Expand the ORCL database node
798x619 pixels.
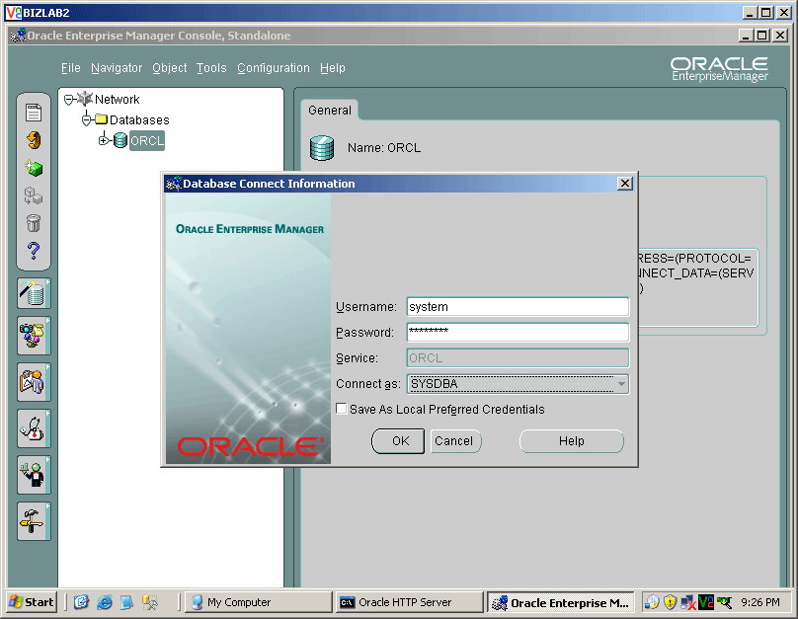pyautogui.click(x=104, y=140)
